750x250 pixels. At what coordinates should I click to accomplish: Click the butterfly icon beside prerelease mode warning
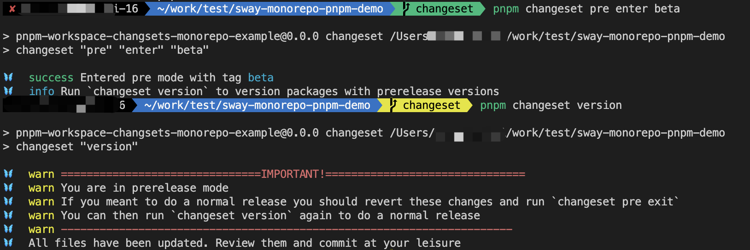[9, 187]
